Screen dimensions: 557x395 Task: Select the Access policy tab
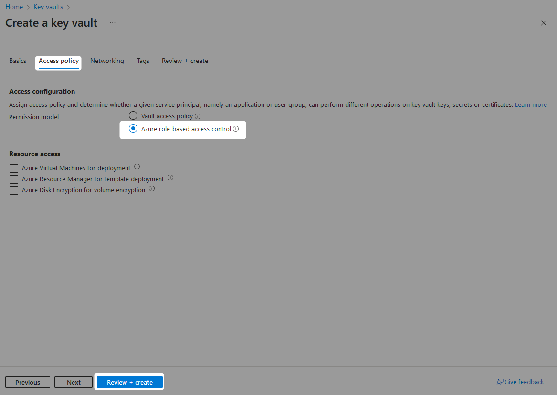click(x=59, y=61)
